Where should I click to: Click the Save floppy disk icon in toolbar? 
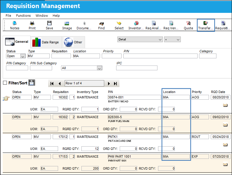tap(49, 25)
